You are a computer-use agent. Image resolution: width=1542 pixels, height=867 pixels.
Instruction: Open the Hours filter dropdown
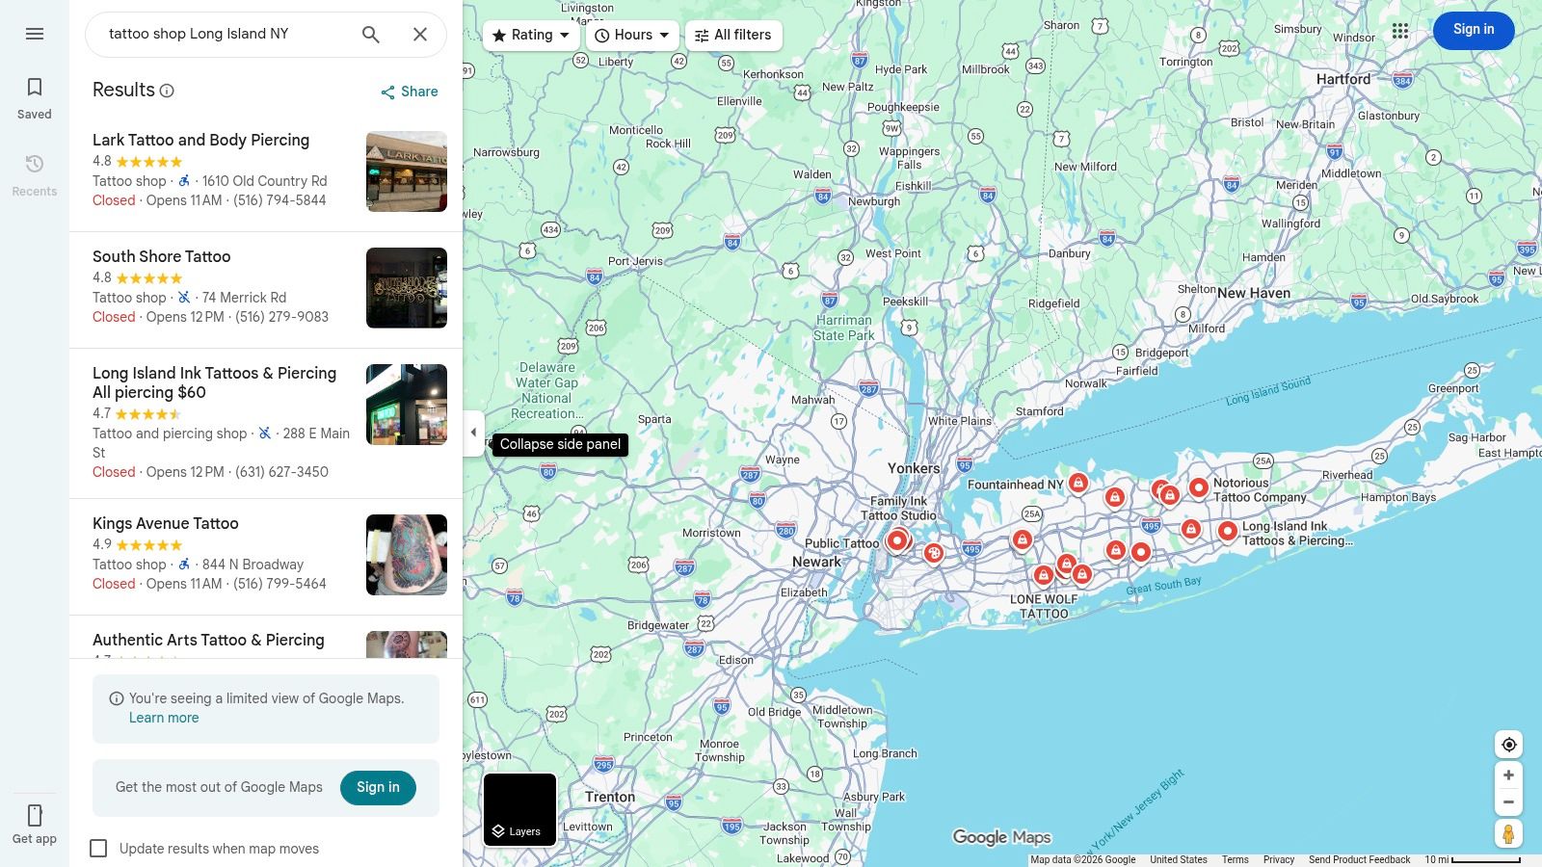pyautogui.click(x=631, y=35)
